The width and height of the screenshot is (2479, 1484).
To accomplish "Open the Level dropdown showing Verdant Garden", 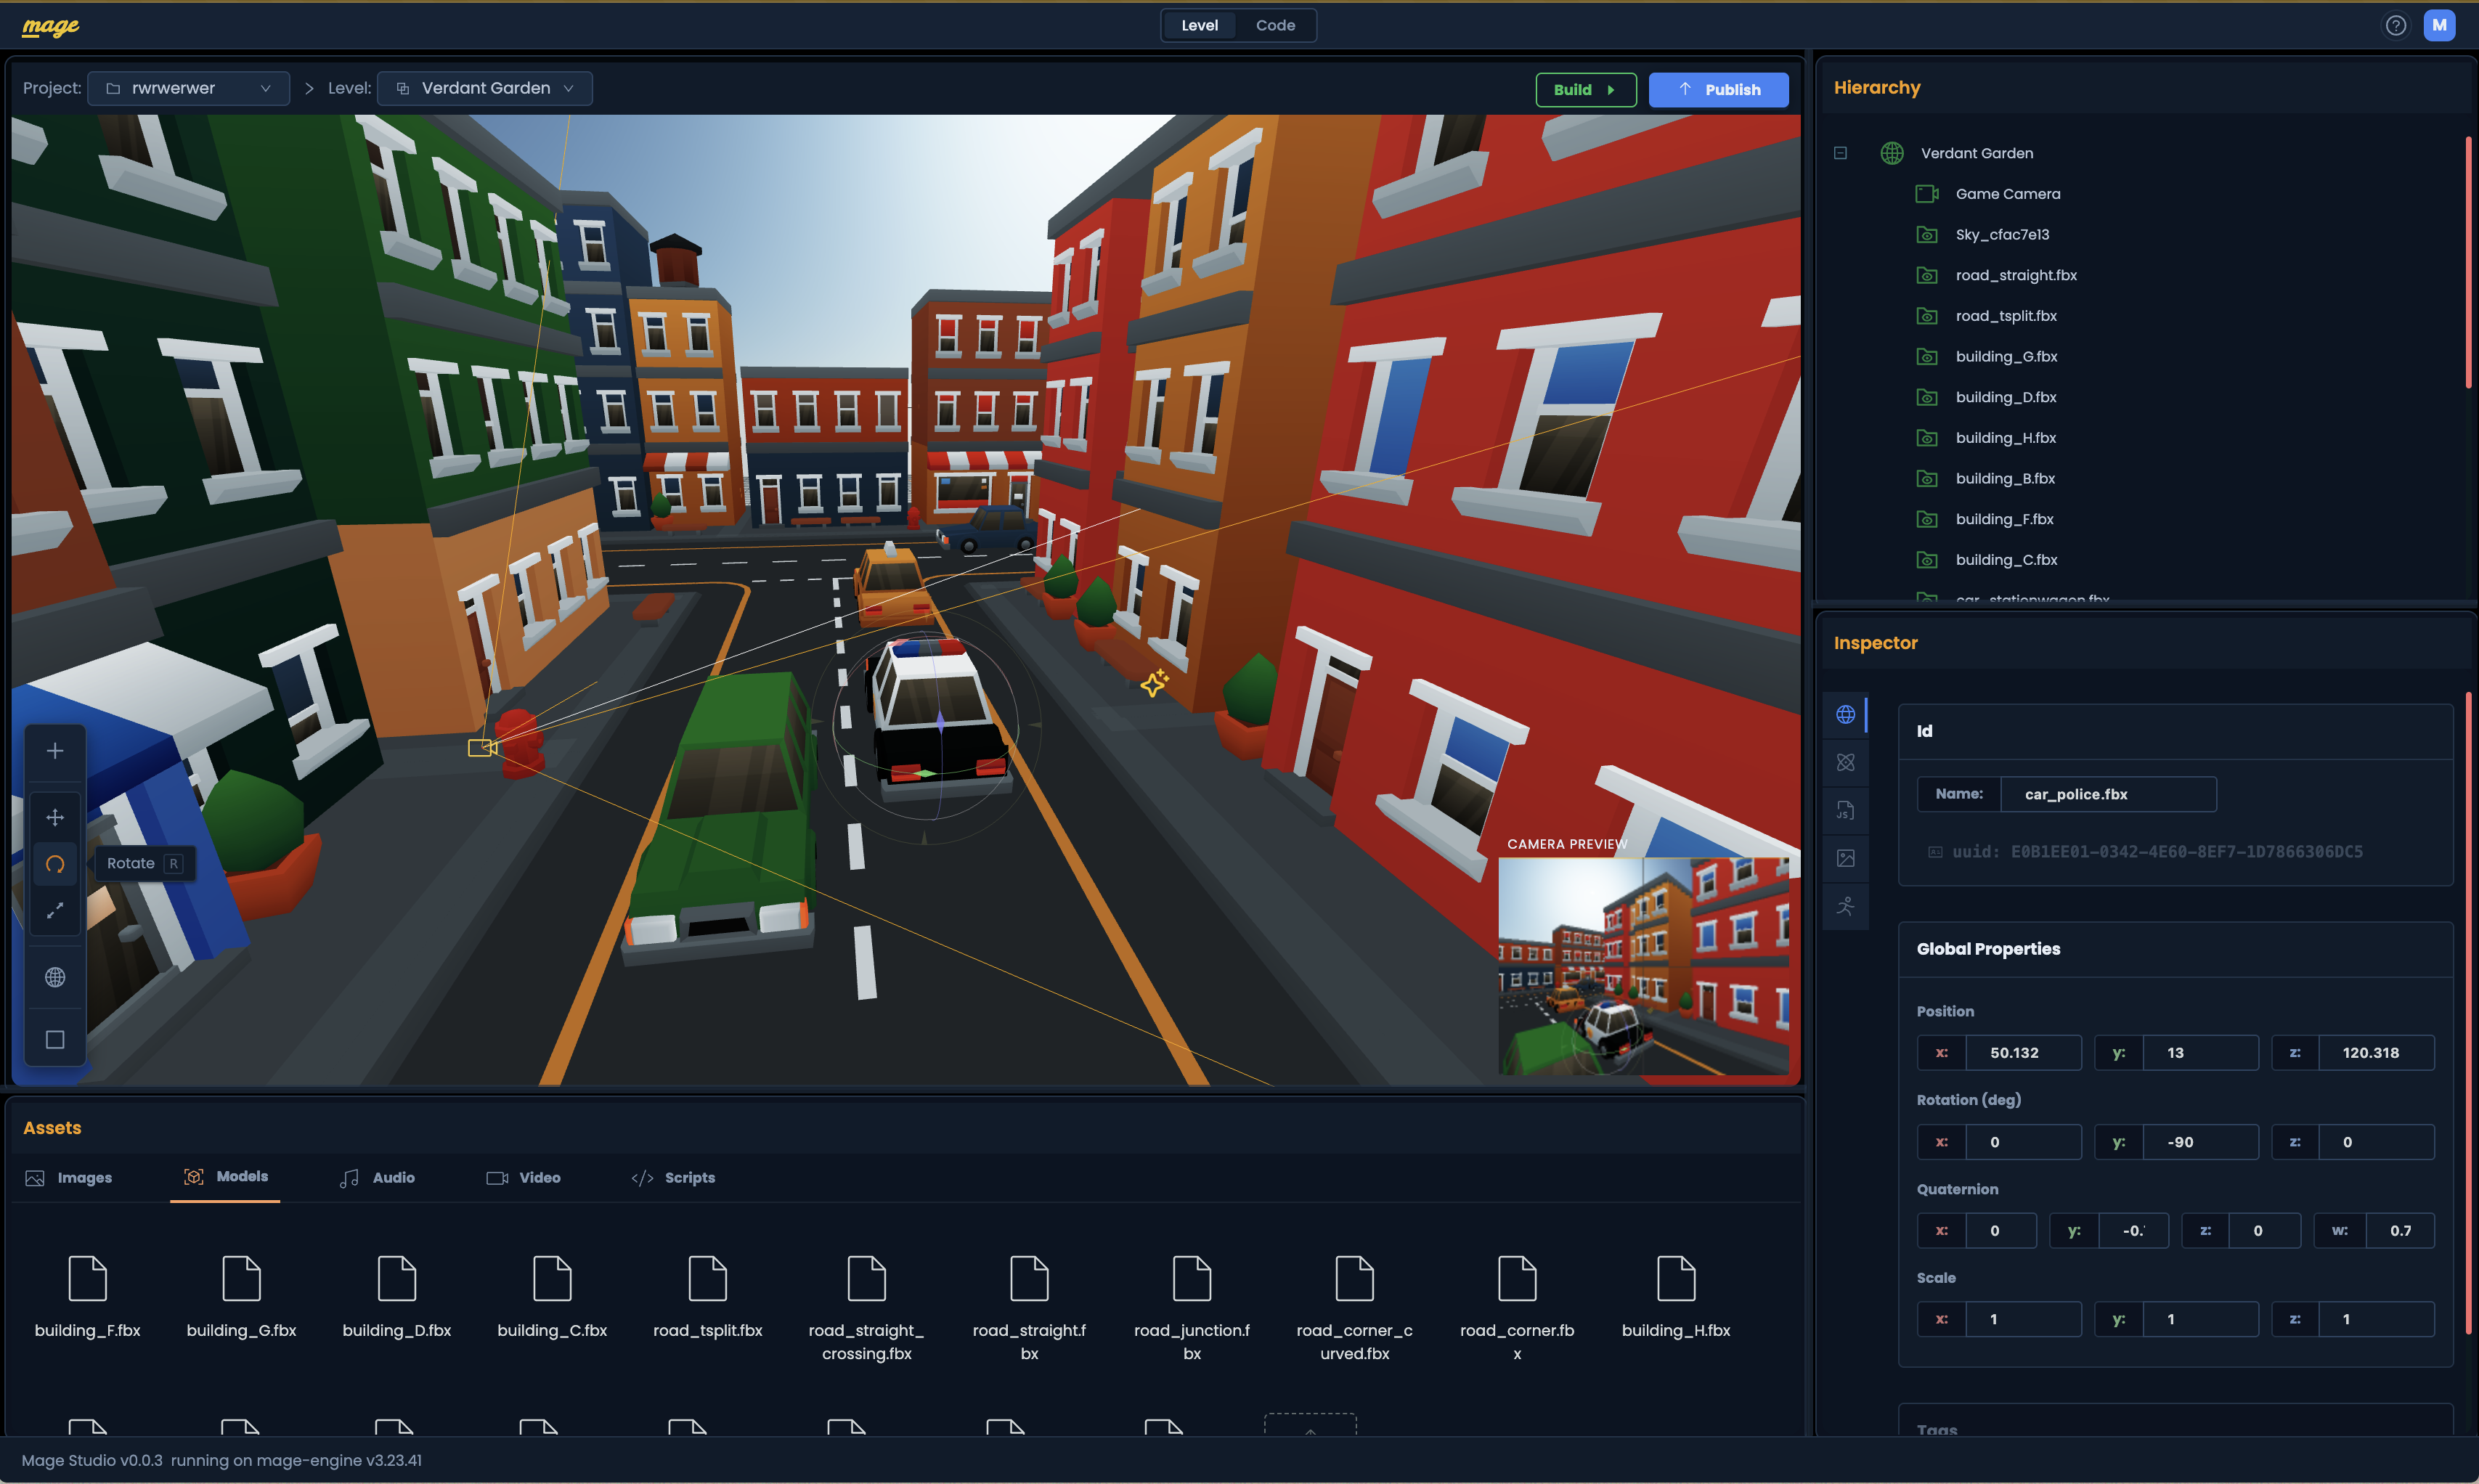I will [x=485, y=88].
